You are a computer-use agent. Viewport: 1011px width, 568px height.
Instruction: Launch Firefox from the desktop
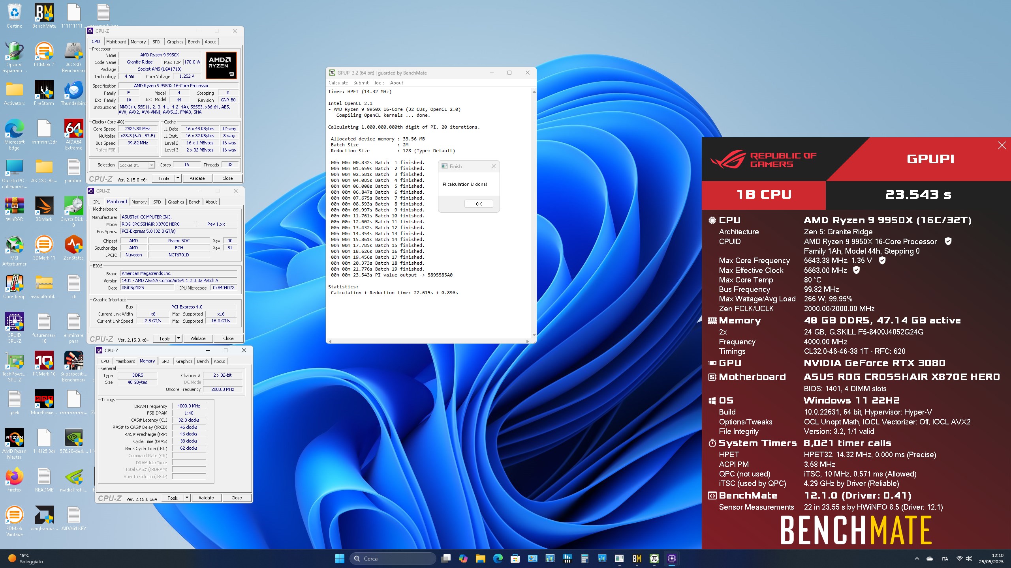click(14, 480)
